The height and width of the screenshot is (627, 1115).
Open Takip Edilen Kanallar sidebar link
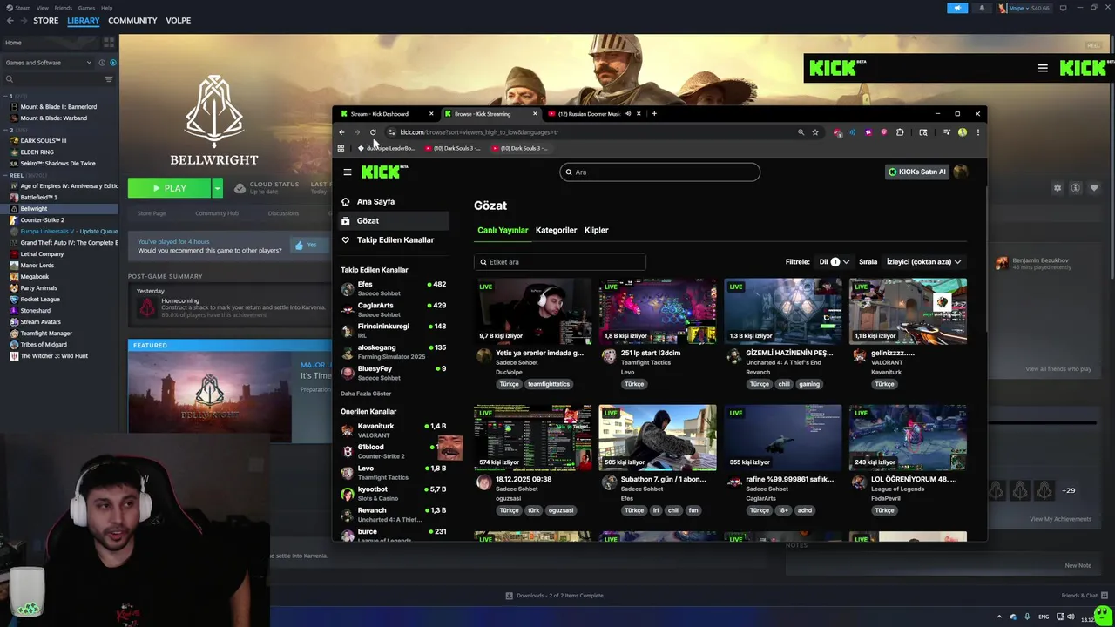pos(395,239)
